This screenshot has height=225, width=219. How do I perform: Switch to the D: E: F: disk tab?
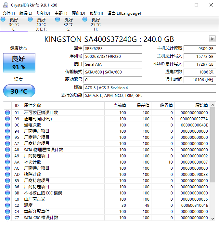41,24
